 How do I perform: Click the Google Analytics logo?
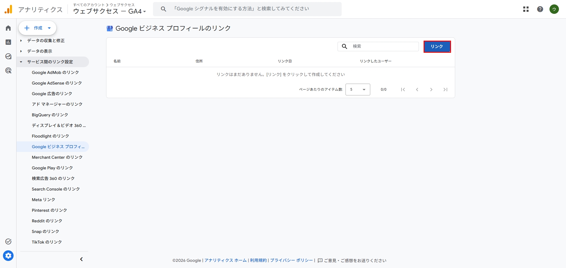tap(9, 9)
